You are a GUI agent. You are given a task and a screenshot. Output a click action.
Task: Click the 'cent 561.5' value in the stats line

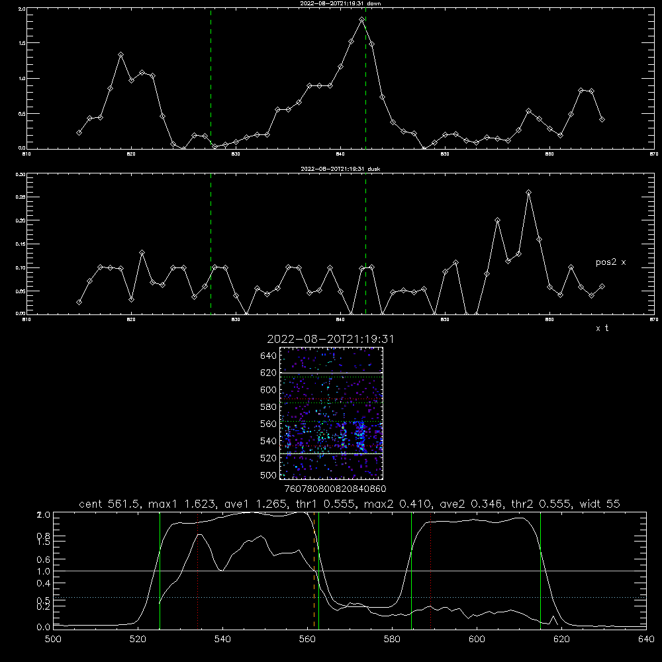pos(109,504)
